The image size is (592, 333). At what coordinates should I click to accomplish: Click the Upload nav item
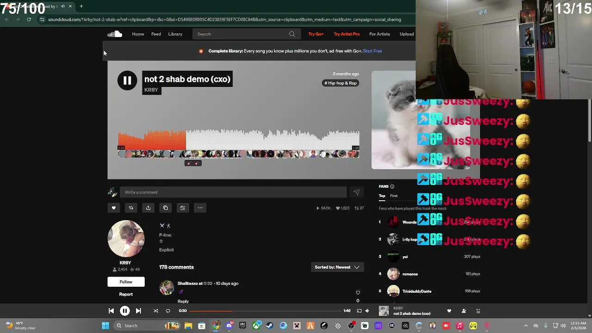pos(407,34)
